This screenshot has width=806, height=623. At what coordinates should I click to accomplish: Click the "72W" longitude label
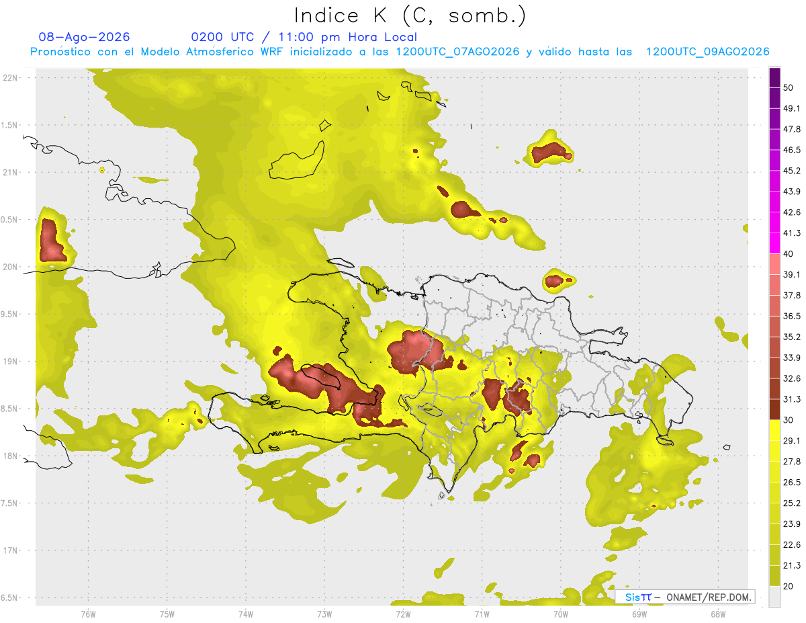403,614
